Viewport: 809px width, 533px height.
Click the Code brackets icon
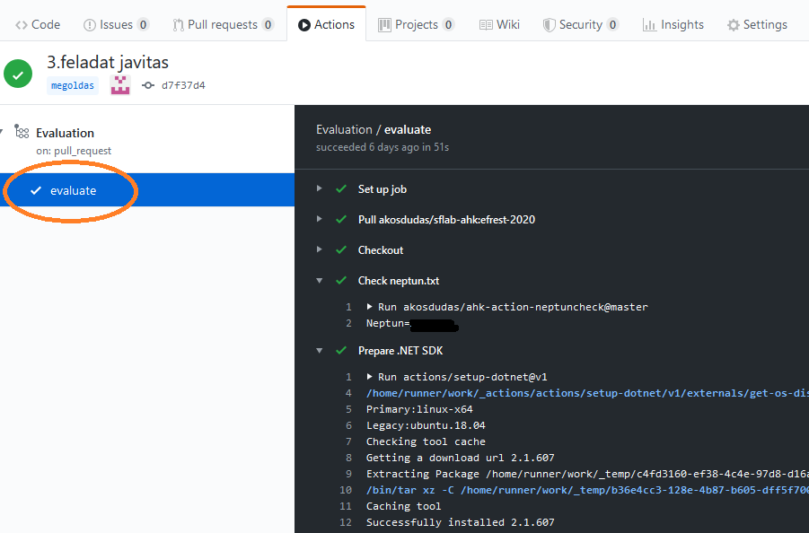[20, 24]
